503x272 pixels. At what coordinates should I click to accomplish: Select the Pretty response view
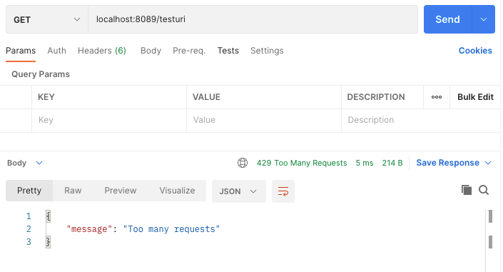click(x=29, y=191)
